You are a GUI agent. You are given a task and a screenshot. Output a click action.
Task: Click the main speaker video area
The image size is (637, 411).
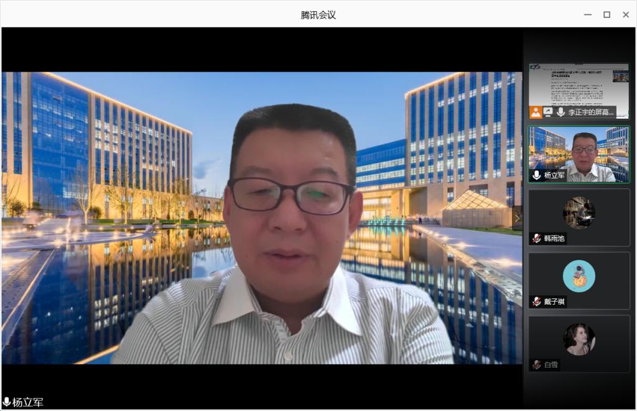[261, 218]
